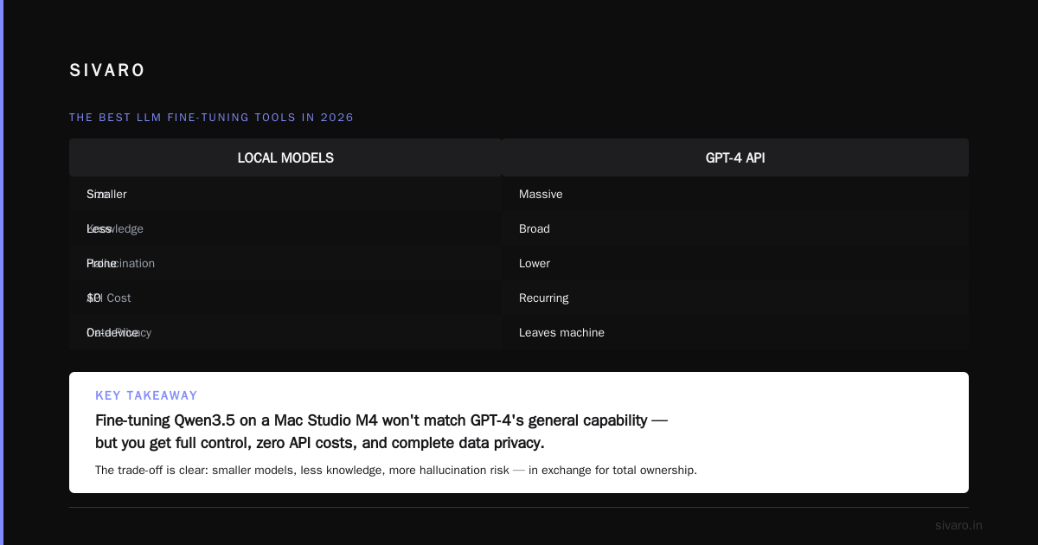Viewport: 1038px width, 545px height.
Task: Select the 'but you get full control, zero API costs' line
Action: point(320,443)
